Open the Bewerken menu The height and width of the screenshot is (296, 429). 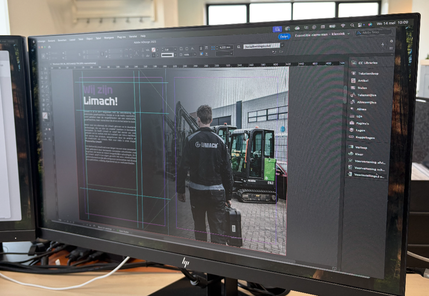click(x=62, y=40)
